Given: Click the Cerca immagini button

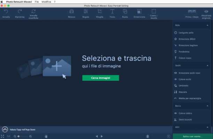Looking at the screenshot, I should pyautogui.click(x=101, y=78).
